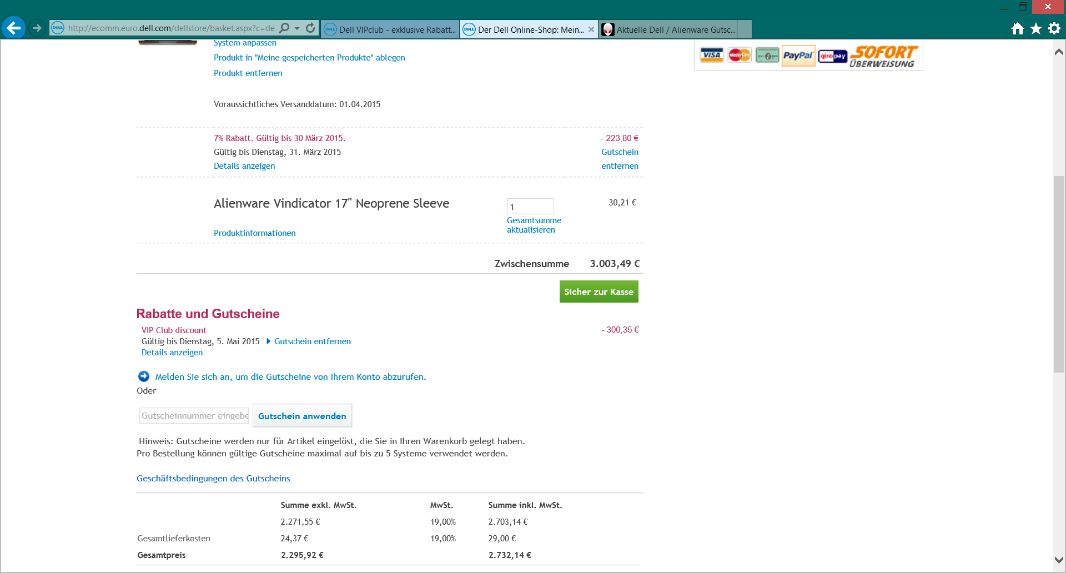The height and width of the screenshot is (573, 1066).
Task: Click the Alienware Vindicator 17" Neoprene Sleeve title
Action: tap(331, 204)
